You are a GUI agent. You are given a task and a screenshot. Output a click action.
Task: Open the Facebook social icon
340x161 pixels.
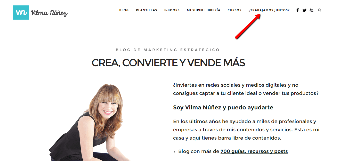pos(297,10)
